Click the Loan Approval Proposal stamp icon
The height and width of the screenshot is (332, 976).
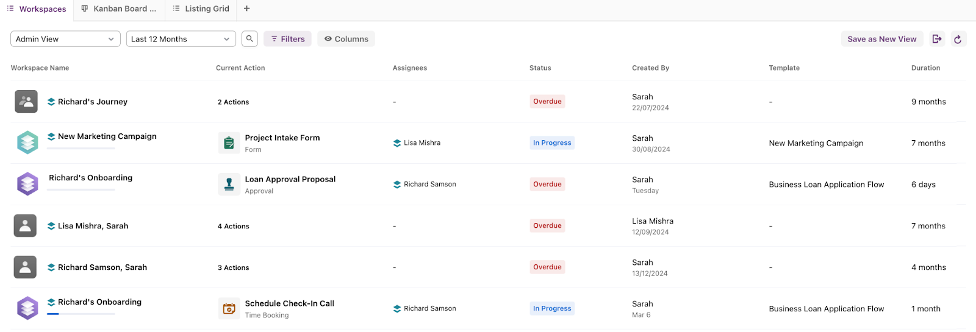pyautogui.click(x=229, y=185)
